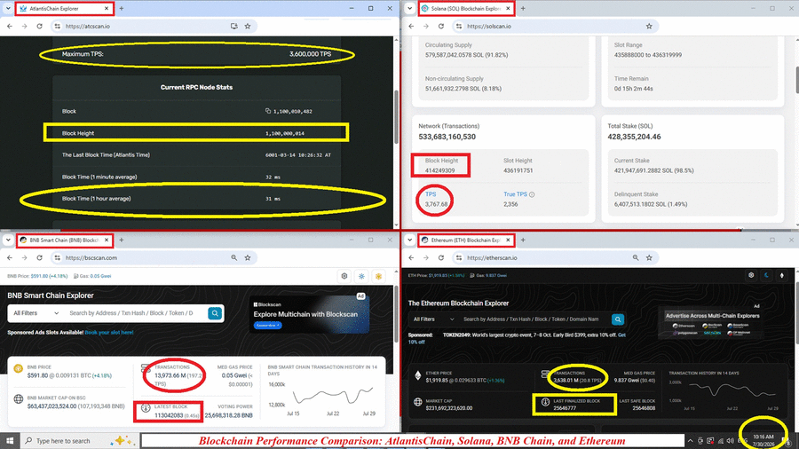Select the Ethereum (ETH) Blockchain Explorer tab
Screen dimensions: 799x449
[x=466, y=240]
